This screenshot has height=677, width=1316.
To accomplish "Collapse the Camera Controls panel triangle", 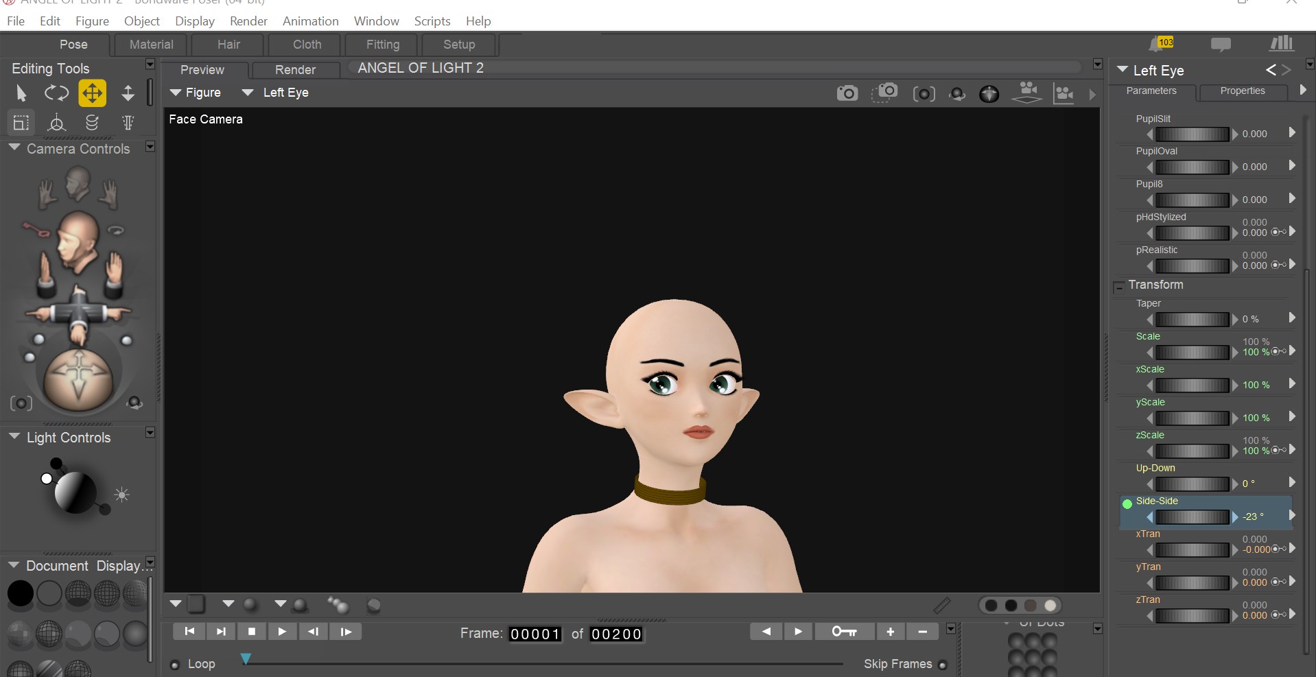I will (14, 147).
